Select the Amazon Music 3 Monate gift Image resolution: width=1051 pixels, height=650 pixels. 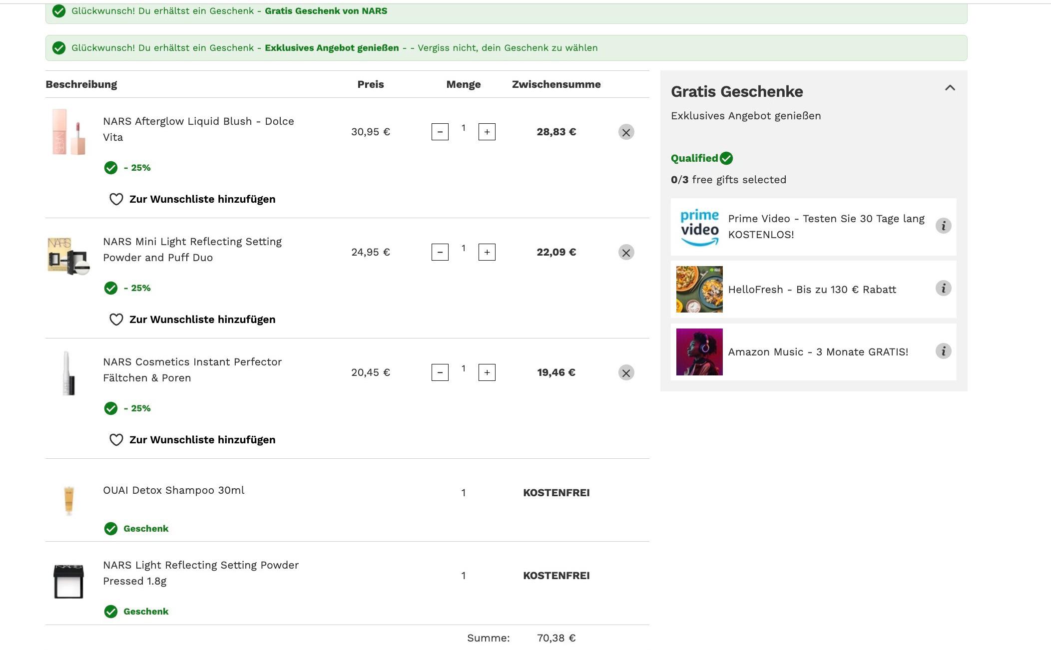813,352
